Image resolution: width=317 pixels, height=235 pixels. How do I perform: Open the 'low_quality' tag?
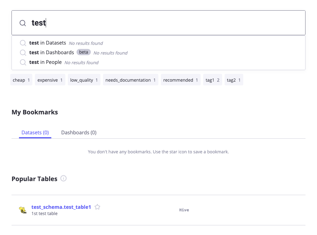tap(84, 80)
